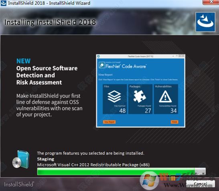Click the vulnerabilities found count '34'
219x191 pixels.
[x=173, y=111]
